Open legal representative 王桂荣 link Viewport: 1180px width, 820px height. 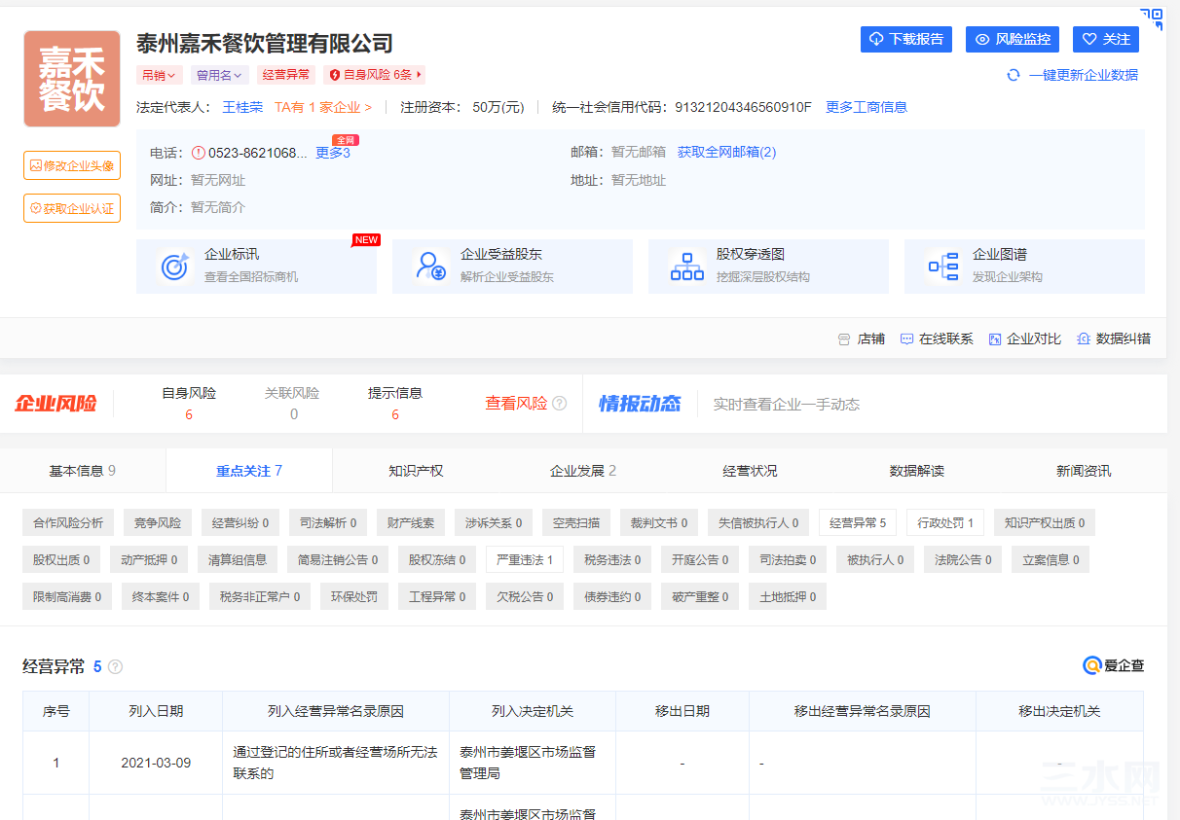click(x=242, y=107)
